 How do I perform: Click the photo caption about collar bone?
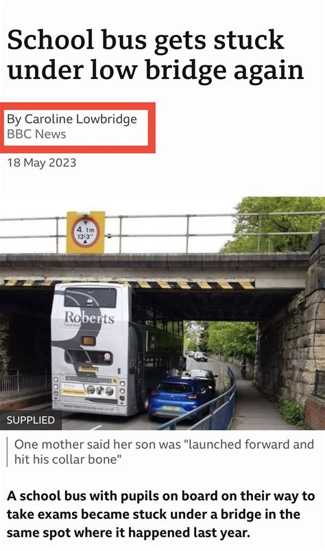164,451
